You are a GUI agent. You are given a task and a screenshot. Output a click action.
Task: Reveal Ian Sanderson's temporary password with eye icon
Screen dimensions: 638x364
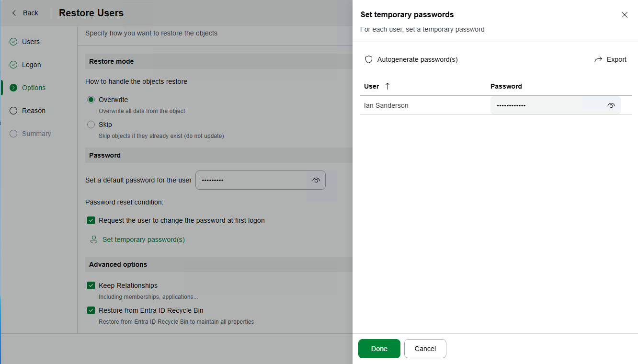(612, 105)
